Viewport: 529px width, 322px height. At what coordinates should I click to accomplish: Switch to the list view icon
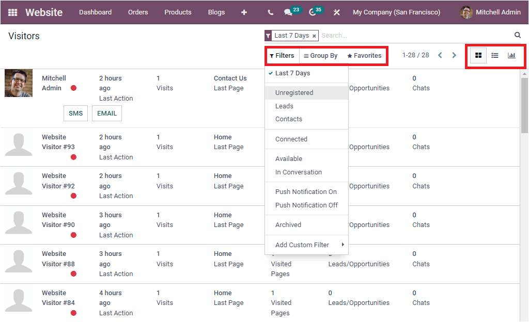coord(494,55)
